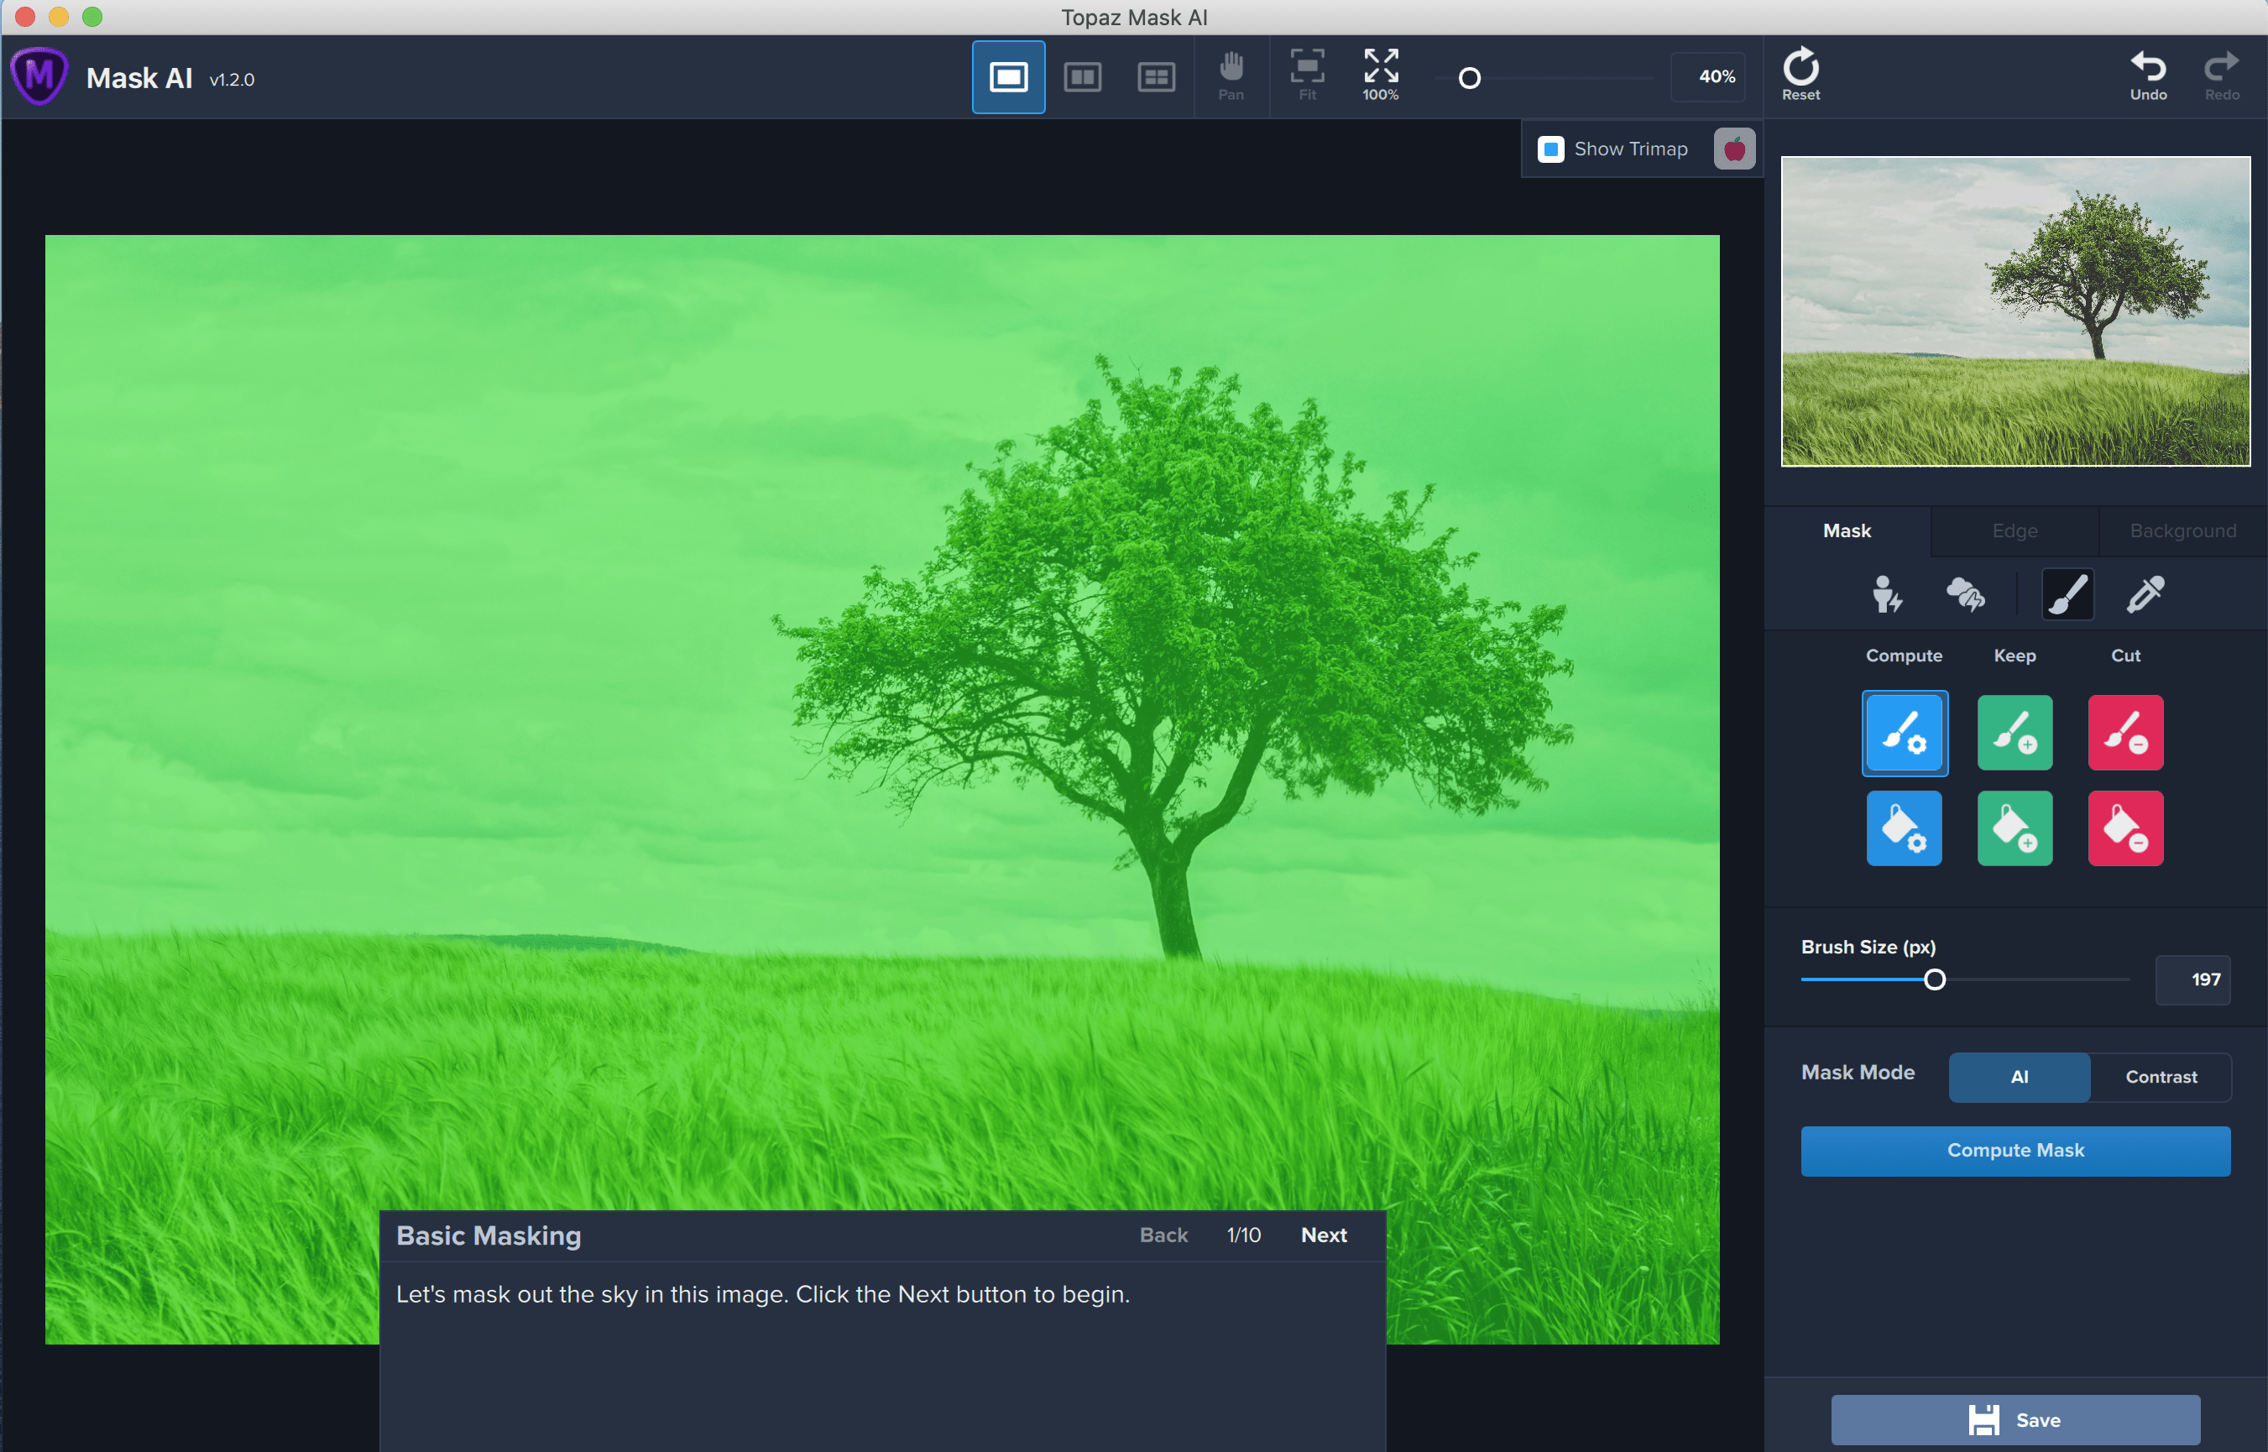
Task: Open the Edge tab
Action: (x=2015, y=530)
